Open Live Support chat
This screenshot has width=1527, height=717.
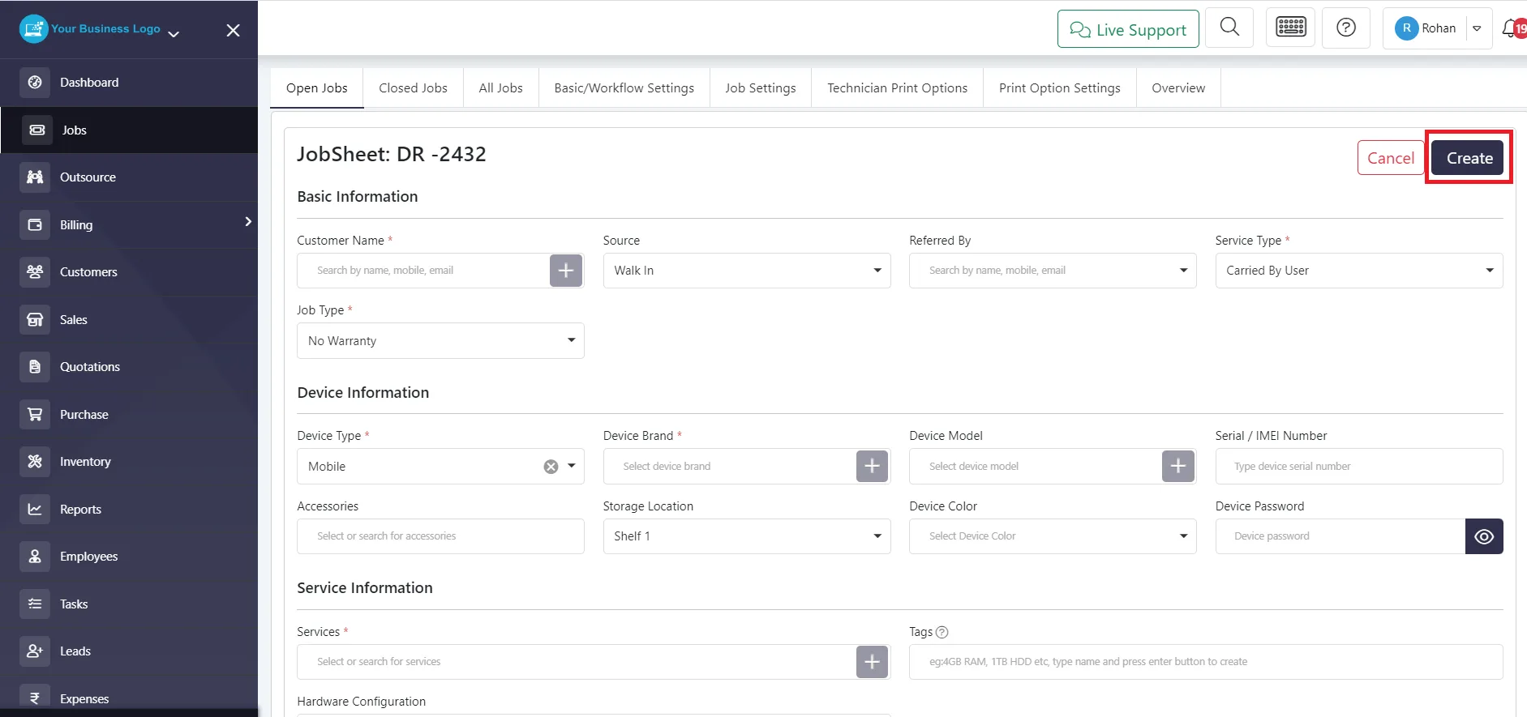[x=1128, y=29]
